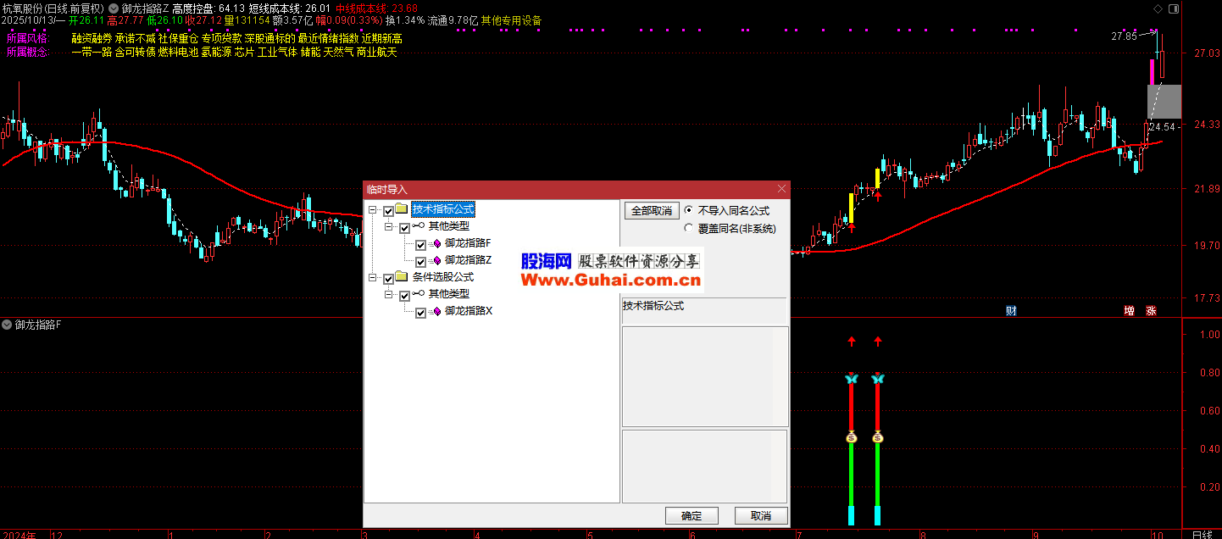This screenshot has height=539, width=1222.
Task: Switch period via 日线 label at bottom right
Action: pyautogui.click(x=1202, y=534)
